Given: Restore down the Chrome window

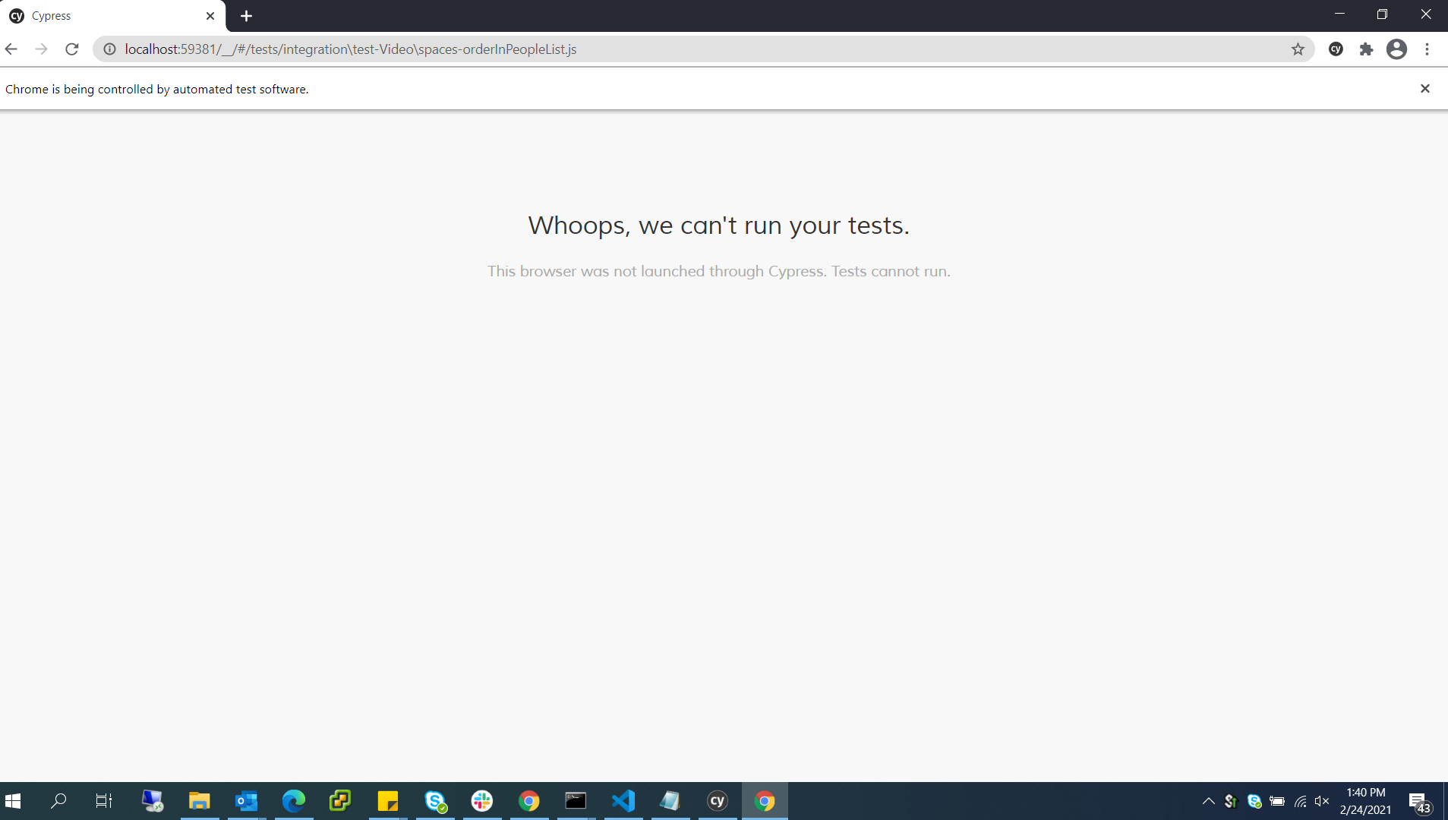Looking at the screenshot, I should [x=1382, y=14].
